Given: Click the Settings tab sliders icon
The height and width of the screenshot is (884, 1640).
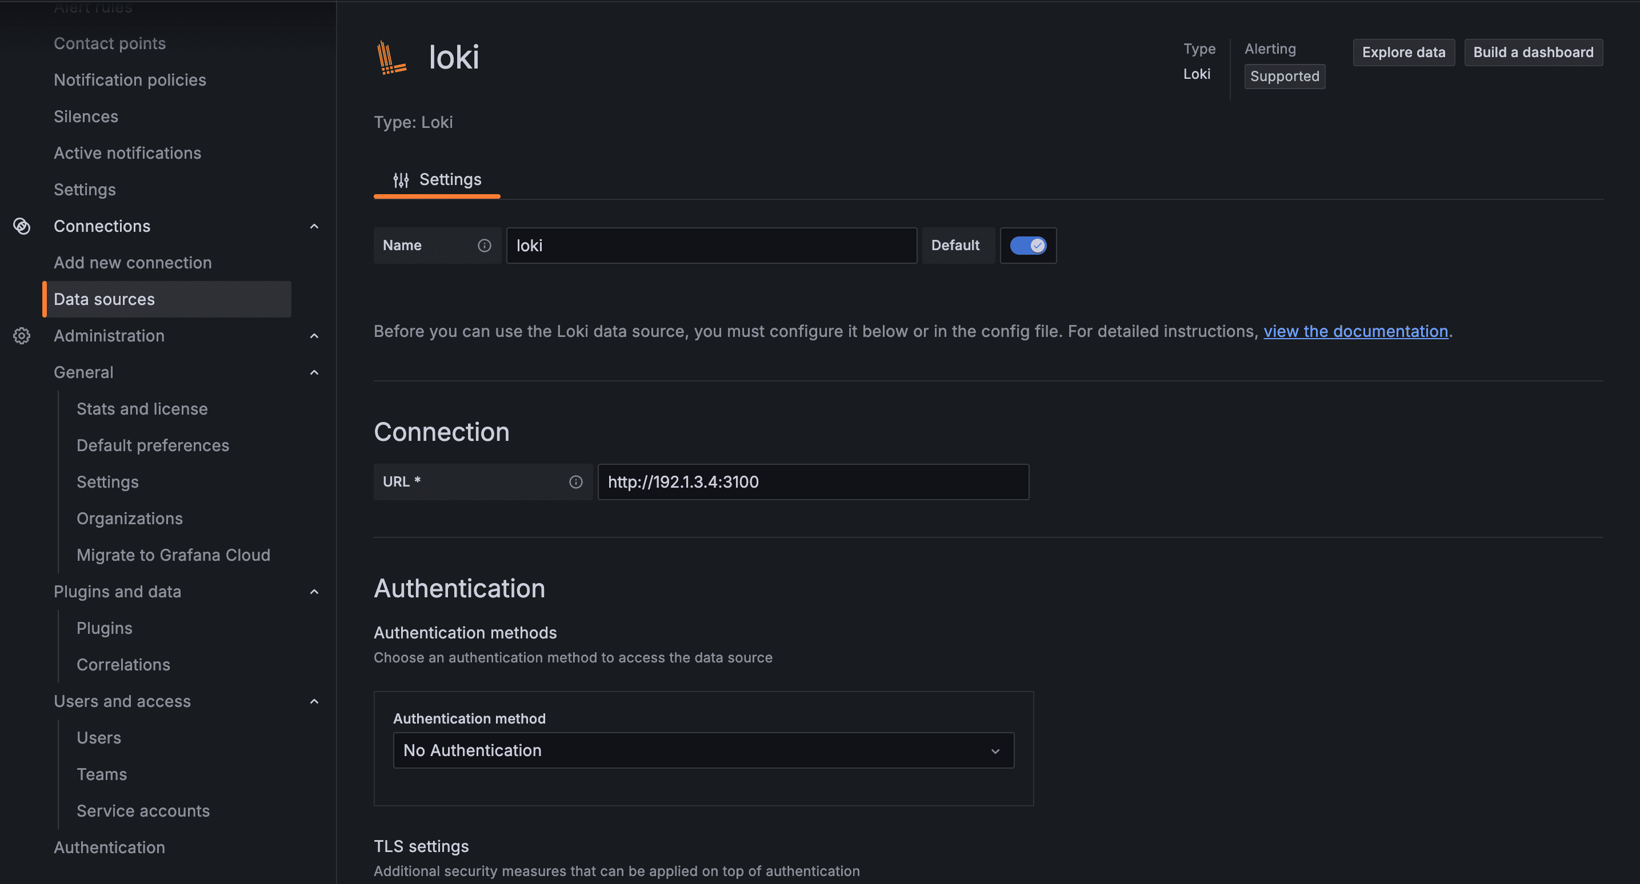Looking at the screenshot, I should pos(401,180).
